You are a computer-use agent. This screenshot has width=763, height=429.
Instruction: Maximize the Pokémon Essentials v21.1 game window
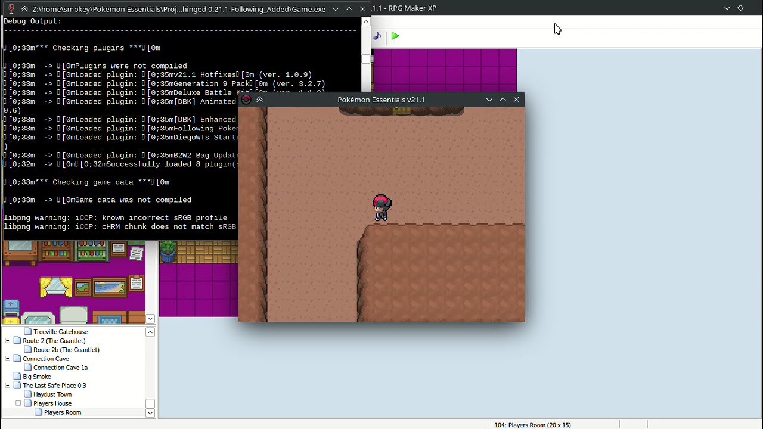click(503, 100)
